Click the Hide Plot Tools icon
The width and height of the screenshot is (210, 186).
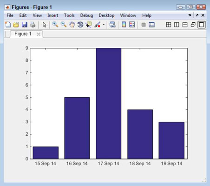click(x=144, y=25)
